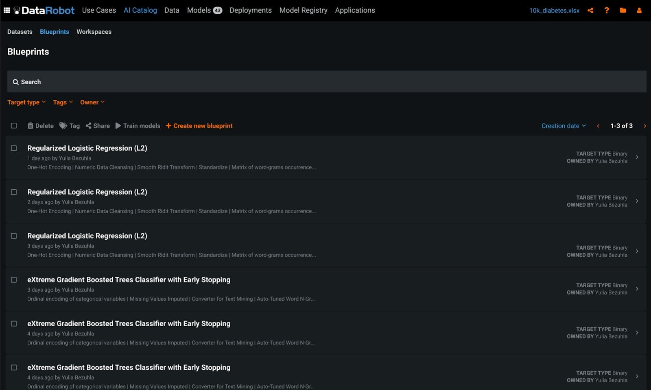
Task: Open Model Registry in top navigation
Action: pos(304,10)
